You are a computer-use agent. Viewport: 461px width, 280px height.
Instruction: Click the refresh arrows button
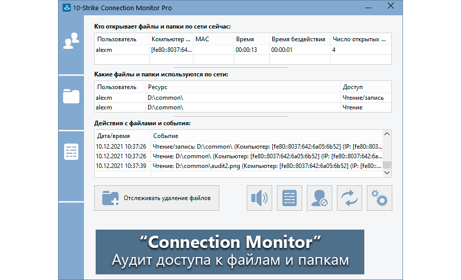tap(350, 198)
